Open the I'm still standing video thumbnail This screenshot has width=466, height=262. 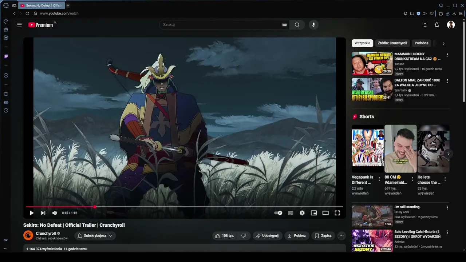[372, 216]
